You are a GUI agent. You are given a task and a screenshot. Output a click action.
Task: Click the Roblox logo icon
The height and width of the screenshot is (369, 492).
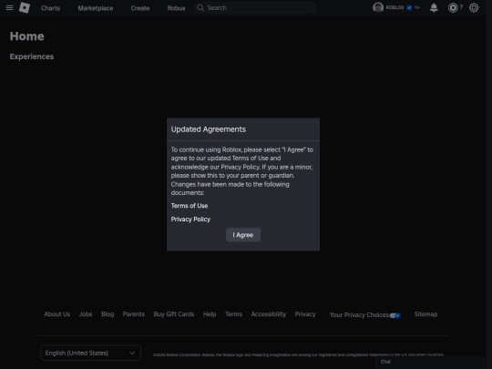(x=25, y=7)
